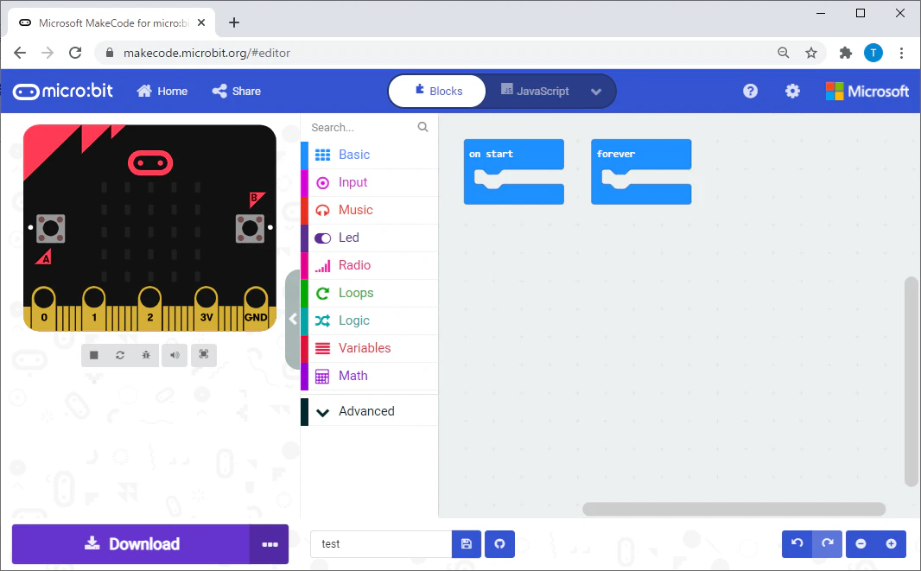
Task: Click the GND pin on board
Action: pos(256,308)
